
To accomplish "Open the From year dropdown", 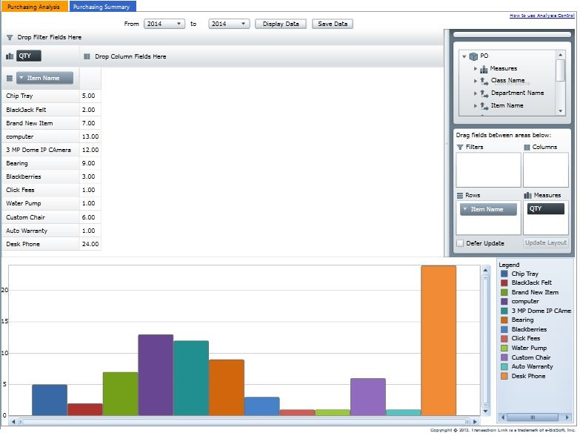I will (x=164, y=24).
